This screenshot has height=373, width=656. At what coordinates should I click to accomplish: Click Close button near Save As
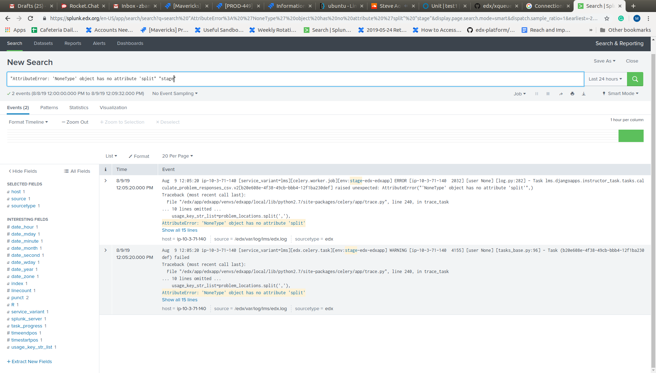tap(632, 61)
